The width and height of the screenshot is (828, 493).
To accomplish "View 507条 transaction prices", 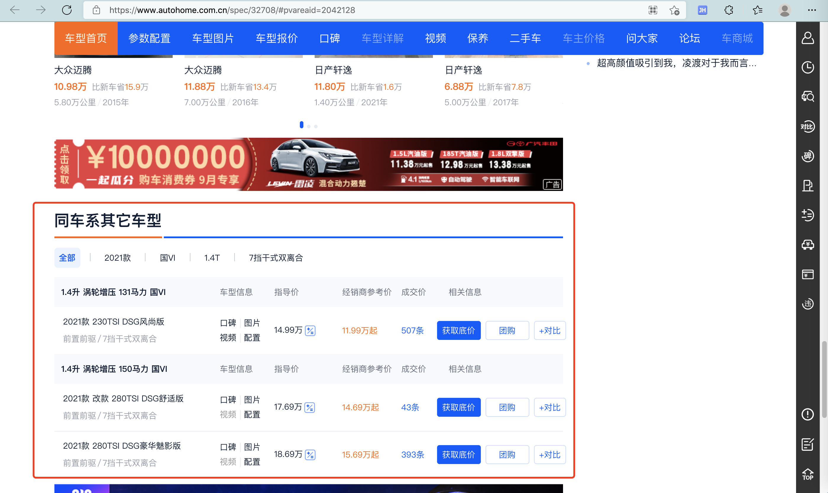I will tap(413, 330).
